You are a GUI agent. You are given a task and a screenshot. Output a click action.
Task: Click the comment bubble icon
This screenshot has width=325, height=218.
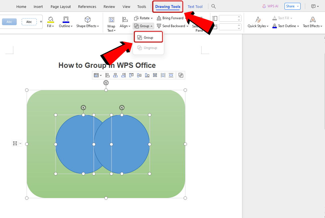pos(313,6)
